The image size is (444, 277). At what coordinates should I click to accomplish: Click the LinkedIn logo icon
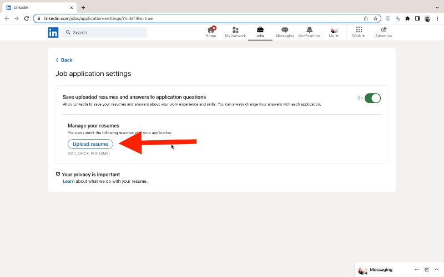[53, 33]
